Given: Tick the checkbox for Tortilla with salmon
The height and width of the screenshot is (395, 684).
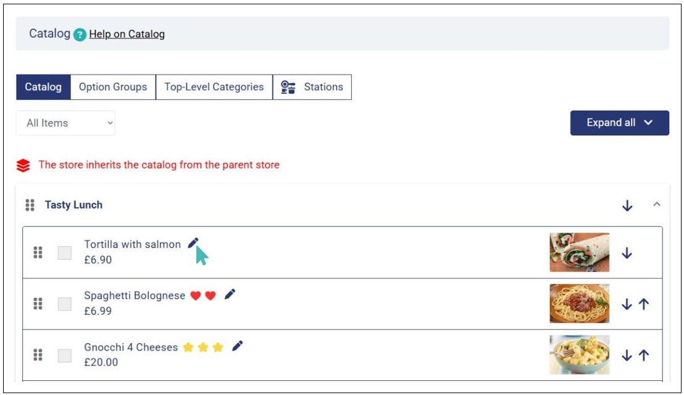Looking at the screenshot, I should [65, 253].
